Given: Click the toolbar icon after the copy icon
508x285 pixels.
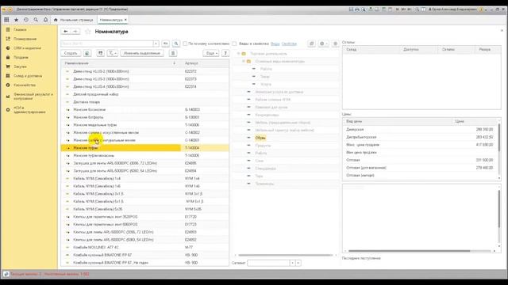Looking at the screenshot, I should [101, 53].
